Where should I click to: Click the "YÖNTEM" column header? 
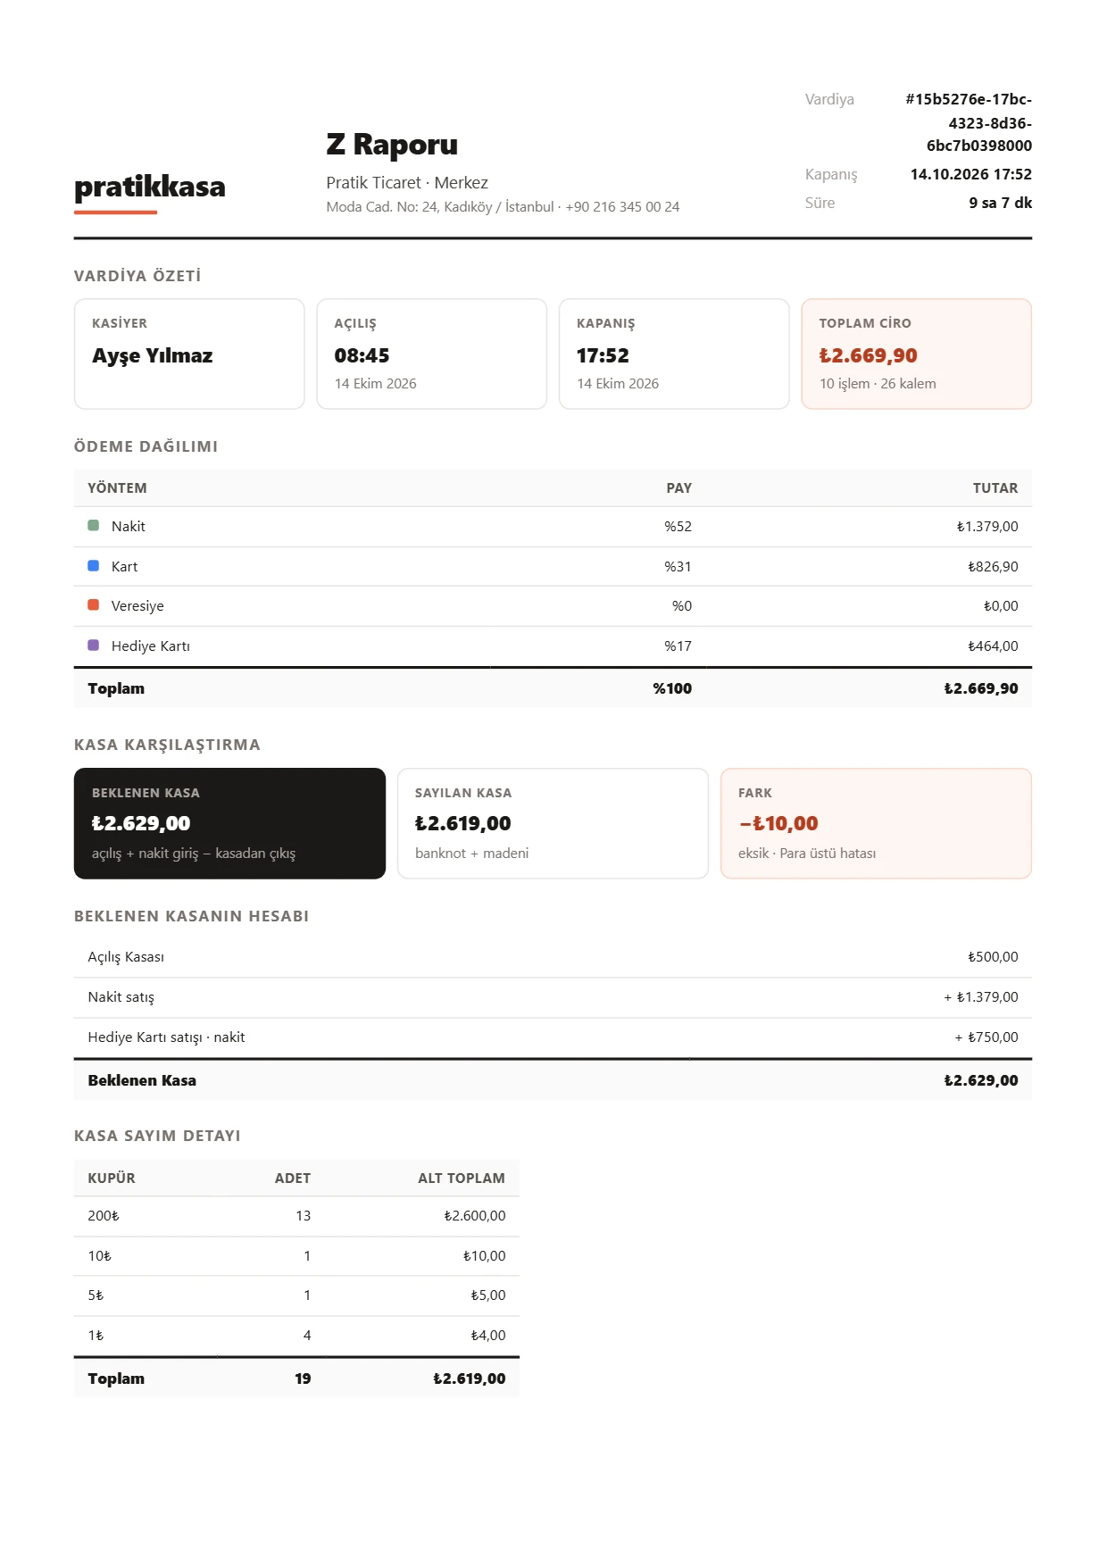click(117, 488)
